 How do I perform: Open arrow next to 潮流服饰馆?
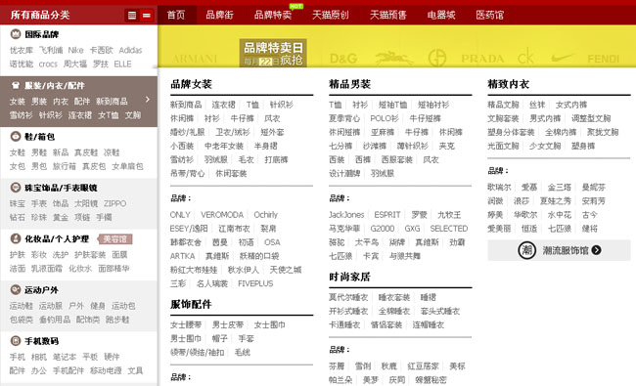(x=596, y=250)
